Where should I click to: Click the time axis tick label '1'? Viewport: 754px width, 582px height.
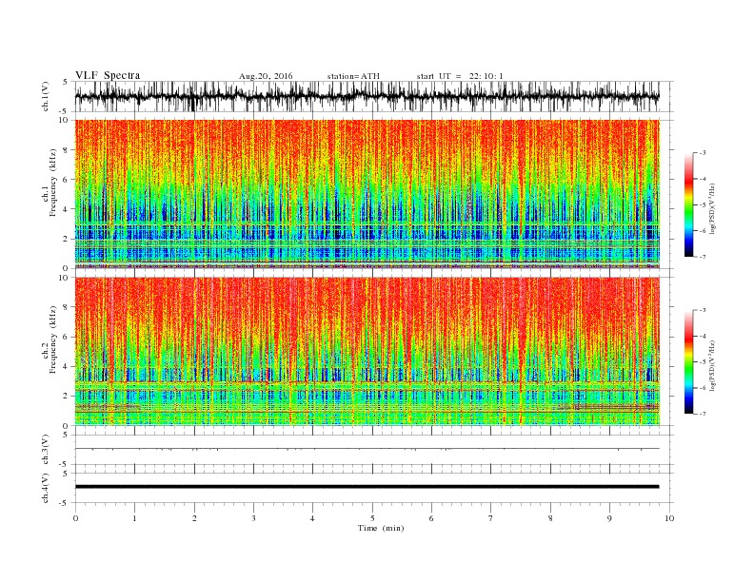point(134,518)
